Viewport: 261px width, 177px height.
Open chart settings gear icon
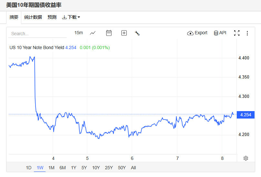tap(246, 158)
